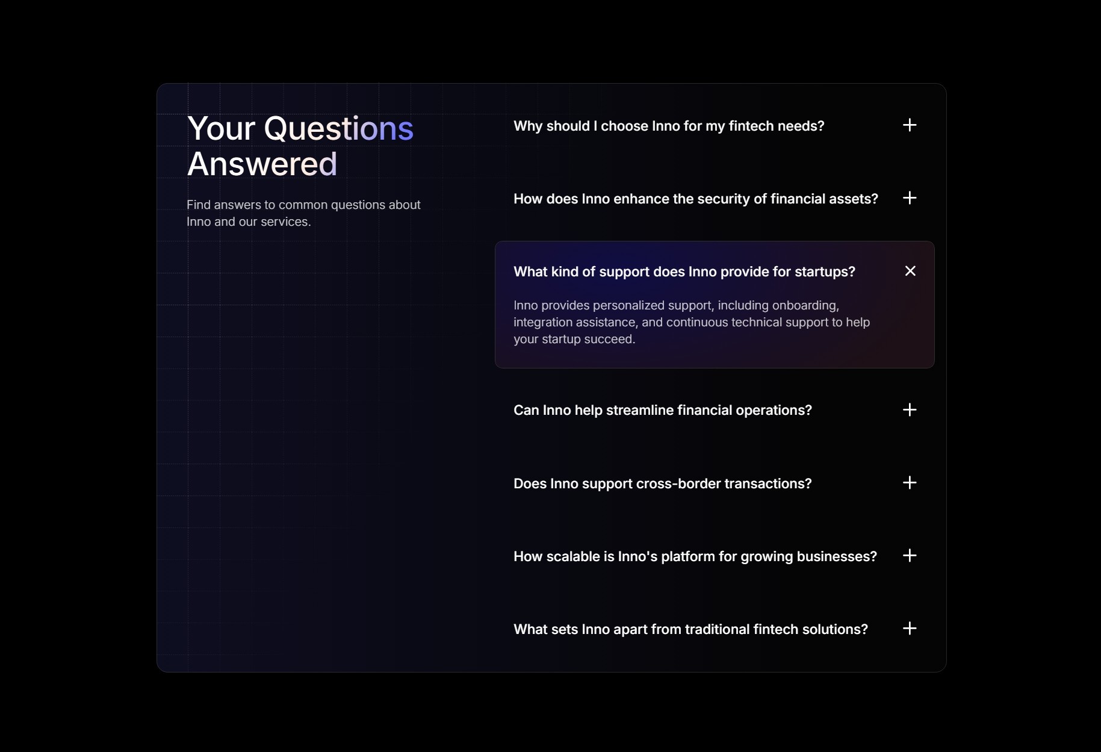Click plus icon next to traditional fintech solutions
The image size is (1101, 752).
[x=910, y=629]
